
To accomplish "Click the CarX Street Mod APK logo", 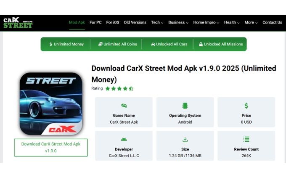I will 18,23.
